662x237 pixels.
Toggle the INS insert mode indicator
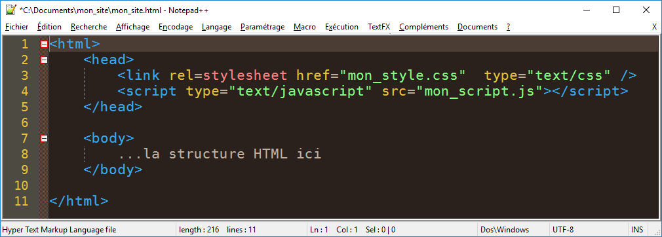(x=638, y=230)
